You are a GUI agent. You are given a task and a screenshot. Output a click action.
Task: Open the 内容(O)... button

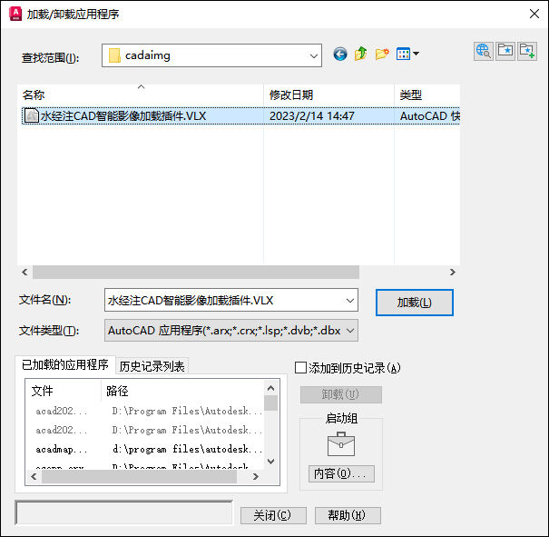[x=341, y=473]
